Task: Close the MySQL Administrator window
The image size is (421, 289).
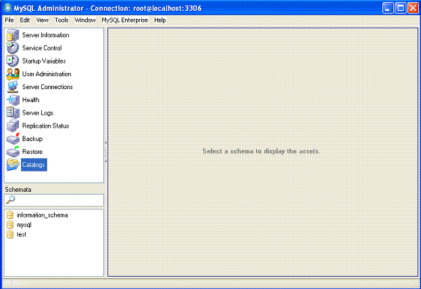Action: coord(413,8)
